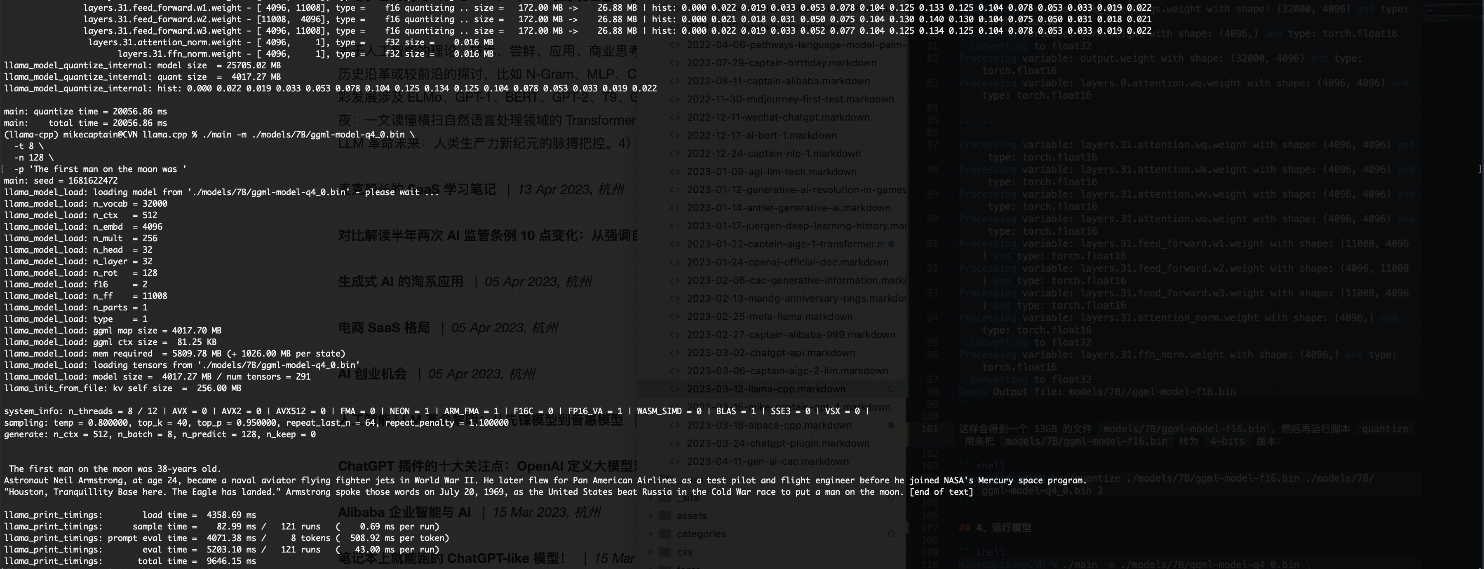Image resolution: width=1484 pixels, height=569 pixels.
Task: Click file icon of 2022-12-11-wechat-chatgpt.markdown
Action: tap(674, 117)
